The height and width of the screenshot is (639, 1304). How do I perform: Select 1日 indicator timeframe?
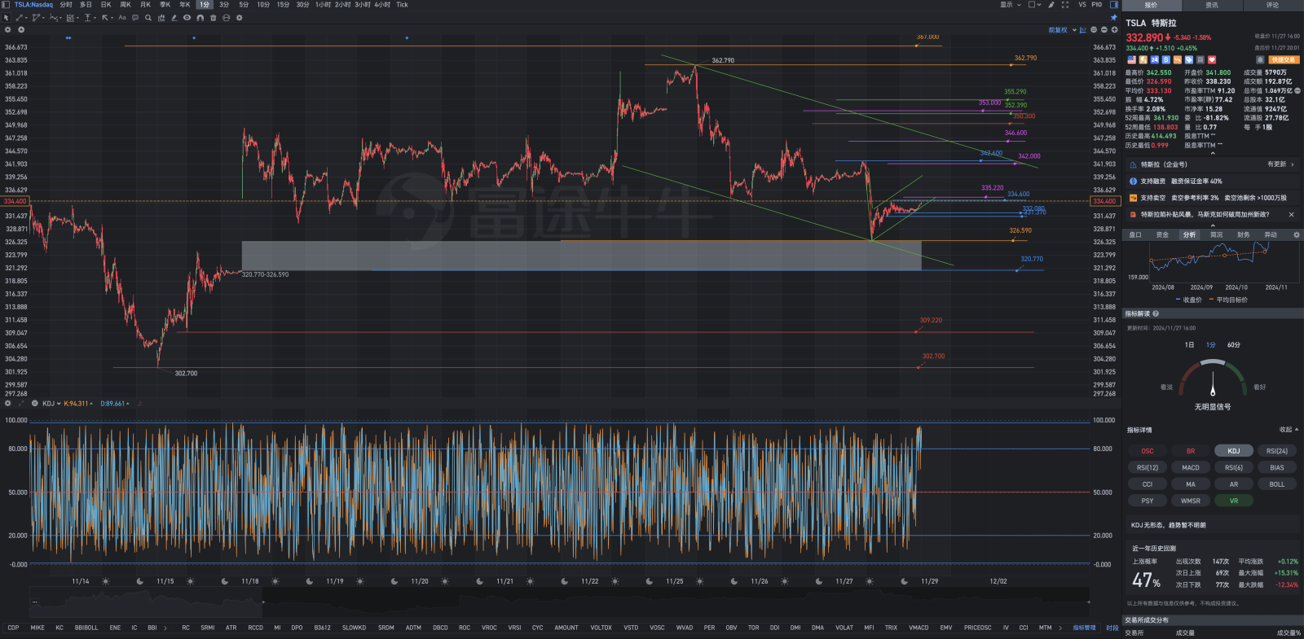point(1189,345)
